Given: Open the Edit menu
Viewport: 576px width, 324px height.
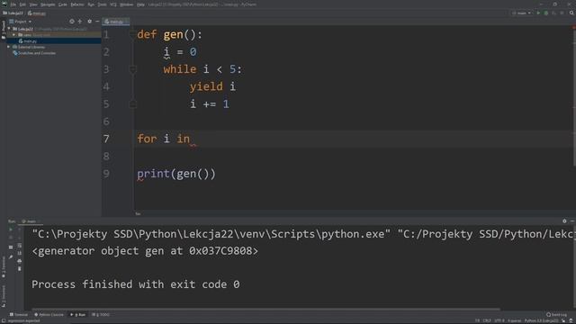Looking at the screenshot, I should click(x=22, y=4).
